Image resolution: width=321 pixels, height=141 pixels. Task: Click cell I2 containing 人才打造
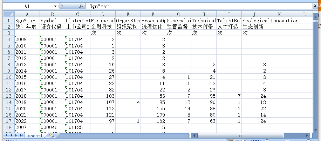point(229,27)
